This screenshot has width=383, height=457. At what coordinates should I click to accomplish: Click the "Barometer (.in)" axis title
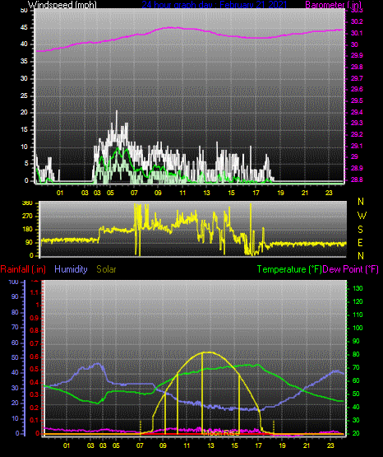point(333,5)
